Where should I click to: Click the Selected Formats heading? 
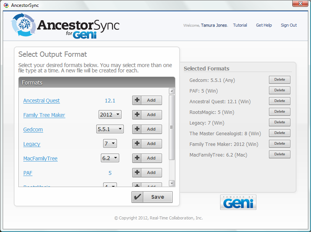tap(206, 69)
